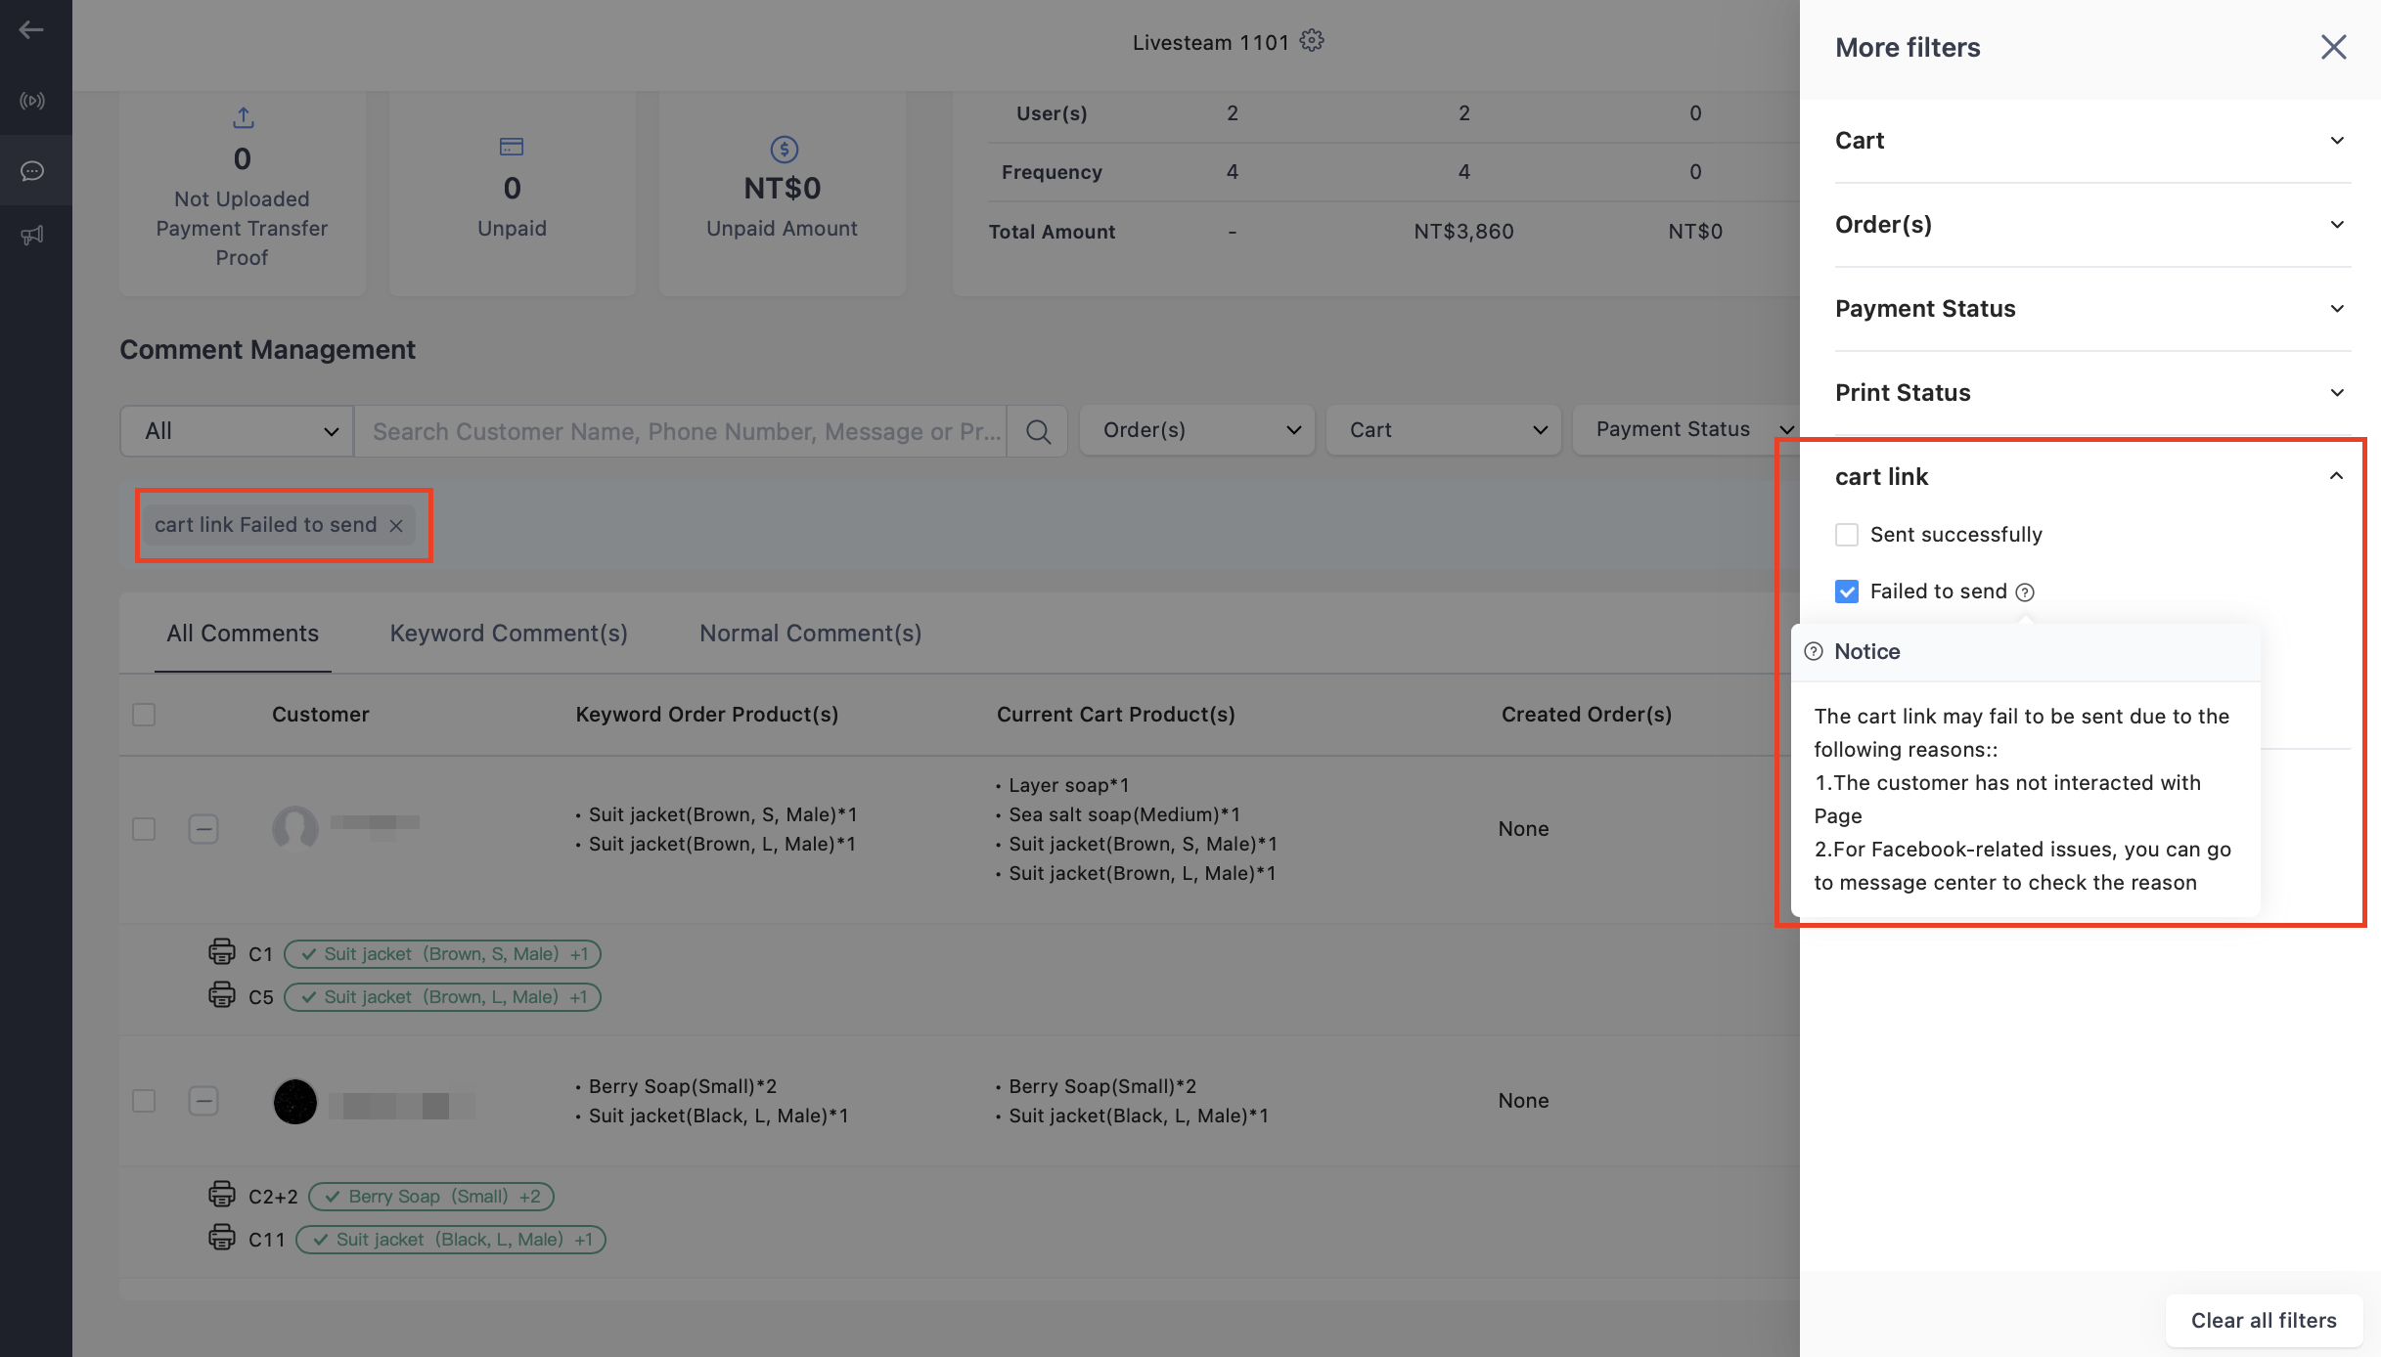Collapse the first customer row with Layer soap

tap(203, 830)
